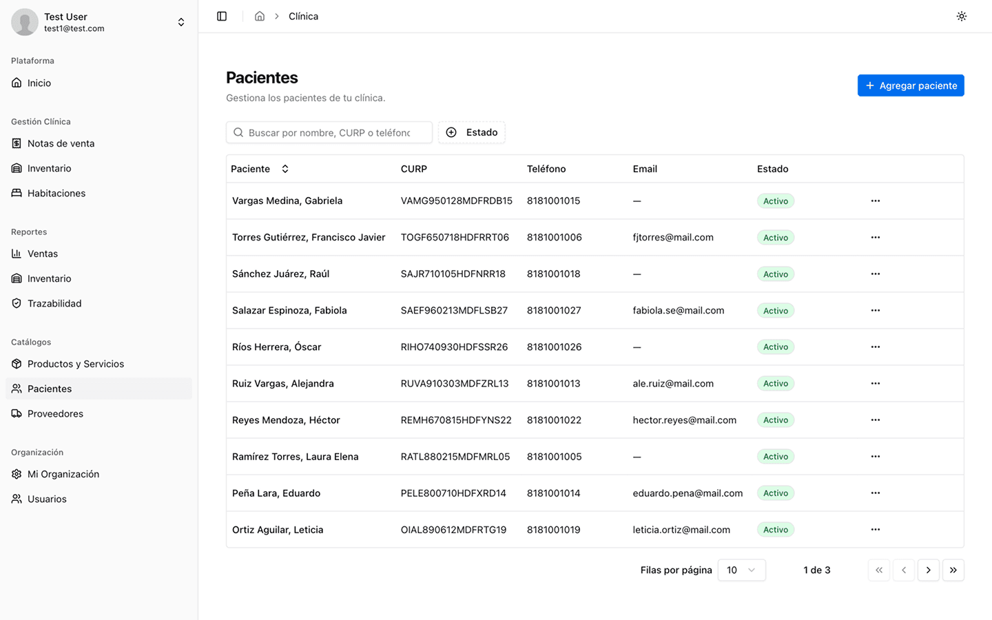The height and width of the screenshot is (620, 992).
Task: Switch theme with the sun icon
Action: pyautogui.click(x=961, y=17)
